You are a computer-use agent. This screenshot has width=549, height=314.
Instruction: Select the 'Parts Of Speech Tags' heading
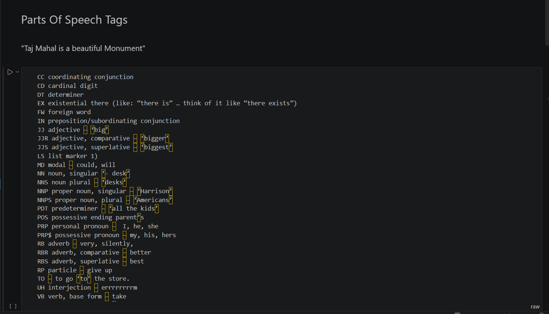click(74, 20)
